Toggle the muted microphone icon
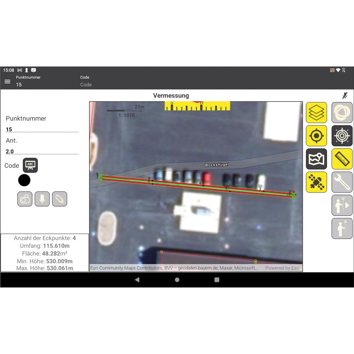 tap(345, 96)
